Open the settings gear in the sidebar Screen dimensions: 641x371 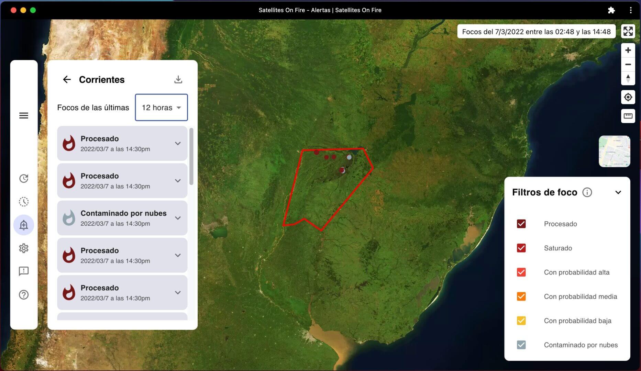[x=24, y=248]
